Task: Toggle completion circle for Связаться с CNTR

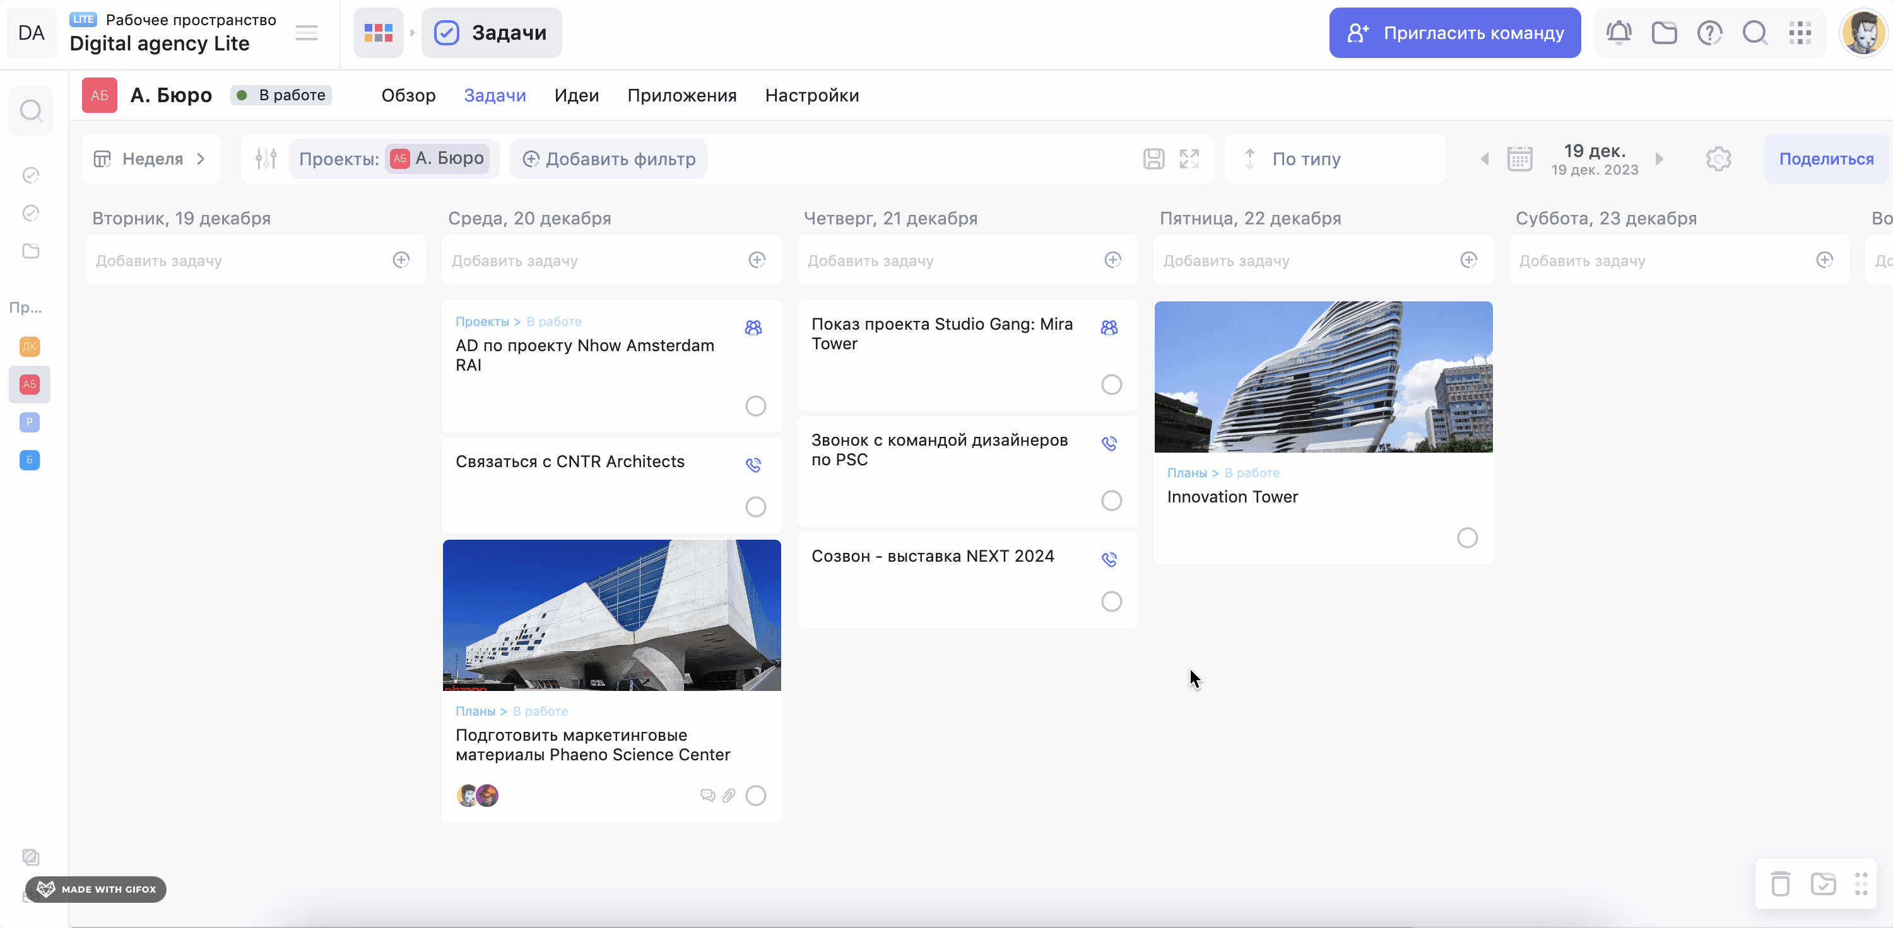Action: [x=756, y=506]
